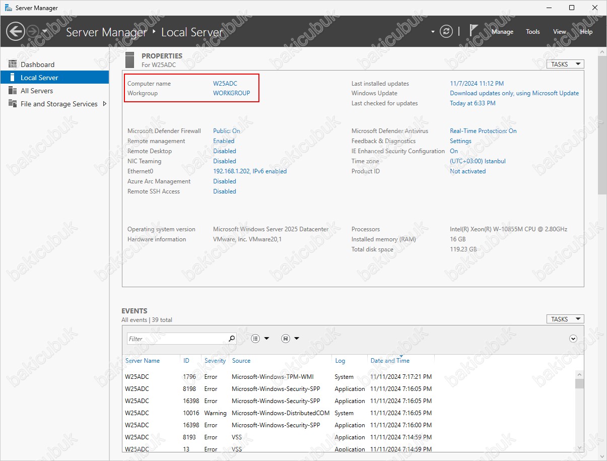Click the Server Manager title bar icon
Image resolution: width=607 pixels, height=461 pixels.
tap(9, 8)
